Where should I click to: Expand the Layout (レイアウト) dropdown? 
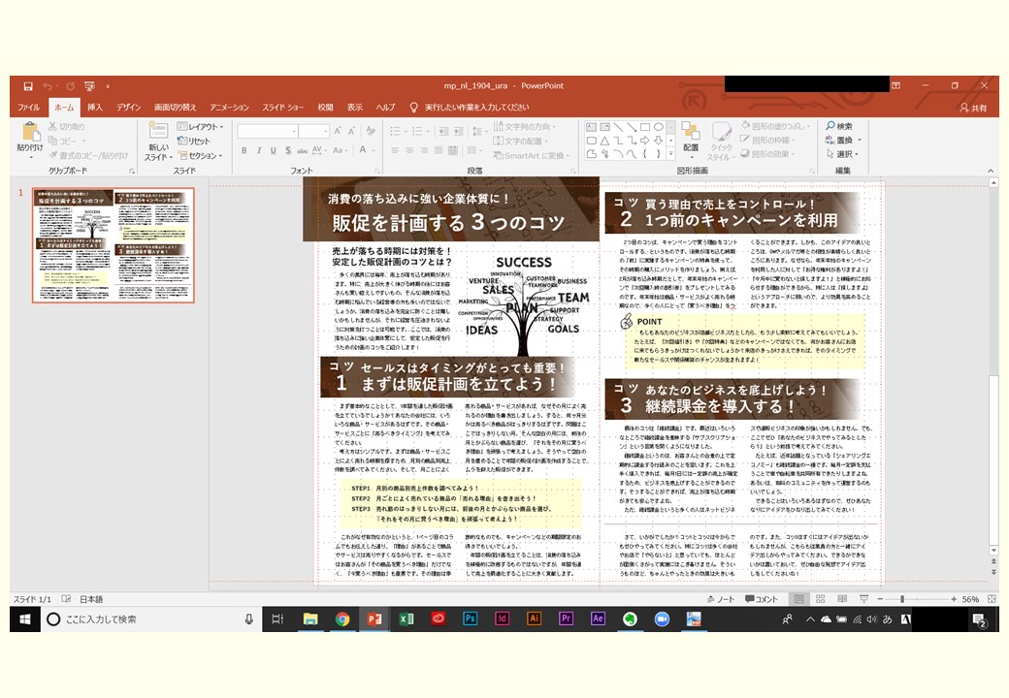point(204,127)
